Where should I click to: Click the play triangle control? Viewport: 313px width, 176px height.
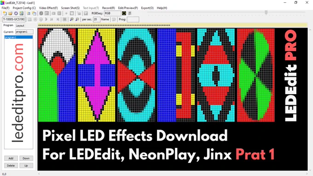point(46,19)
